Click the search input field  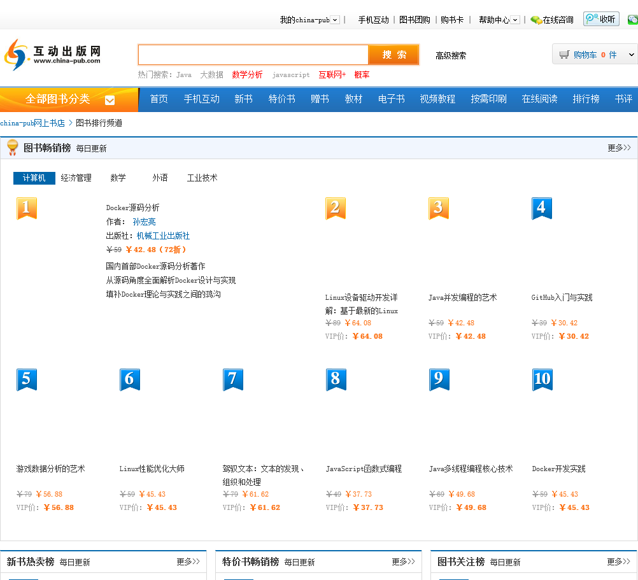pos(253,55)
